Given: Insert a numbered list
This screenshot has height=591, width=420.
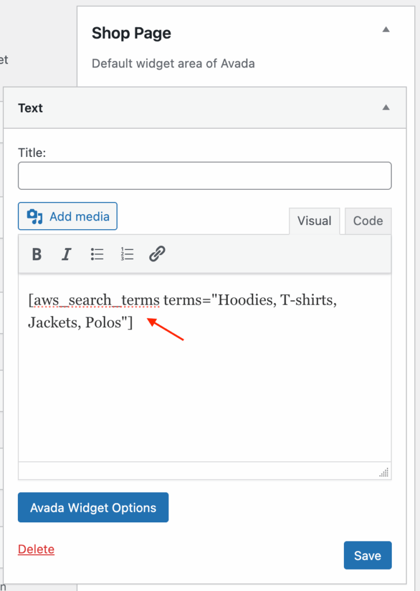Looking at the screenshot, I should click(x=127, y=254).
